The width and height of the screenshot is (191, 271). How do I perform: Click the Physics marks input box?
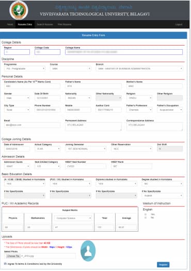pyautogui.click(x=13, y=227)
